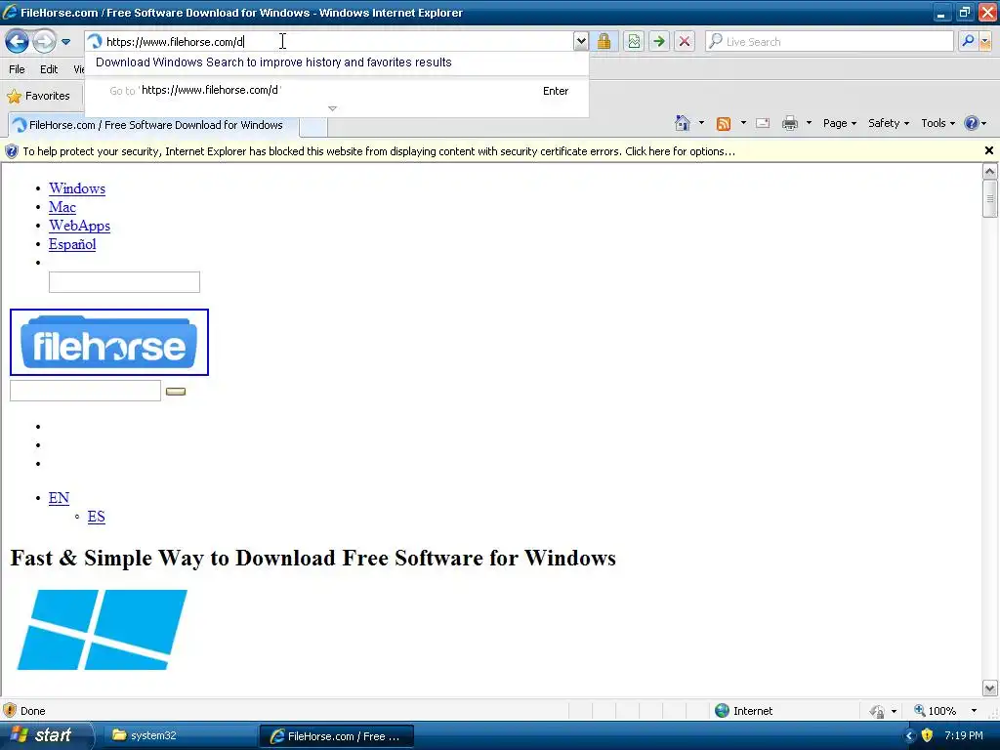Open the File menu
This screenshot has width=1000, height=750.
18,69
